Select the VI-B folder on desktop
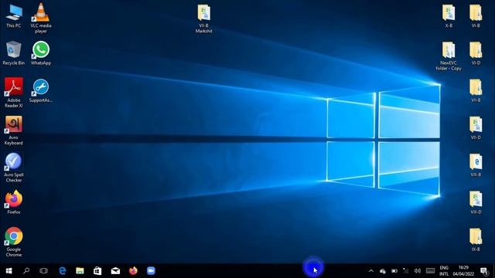 [476, 16]
